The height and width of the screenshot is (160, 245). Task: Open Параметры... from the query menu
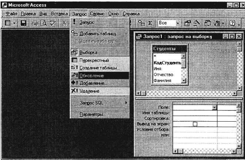click(x=100, y=114)
